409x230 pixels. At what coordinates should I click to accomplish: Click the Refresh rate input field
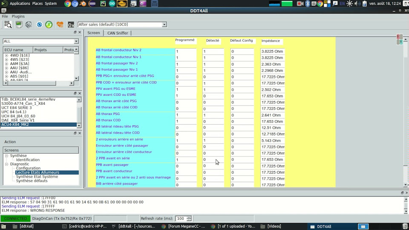coord(181,218)
